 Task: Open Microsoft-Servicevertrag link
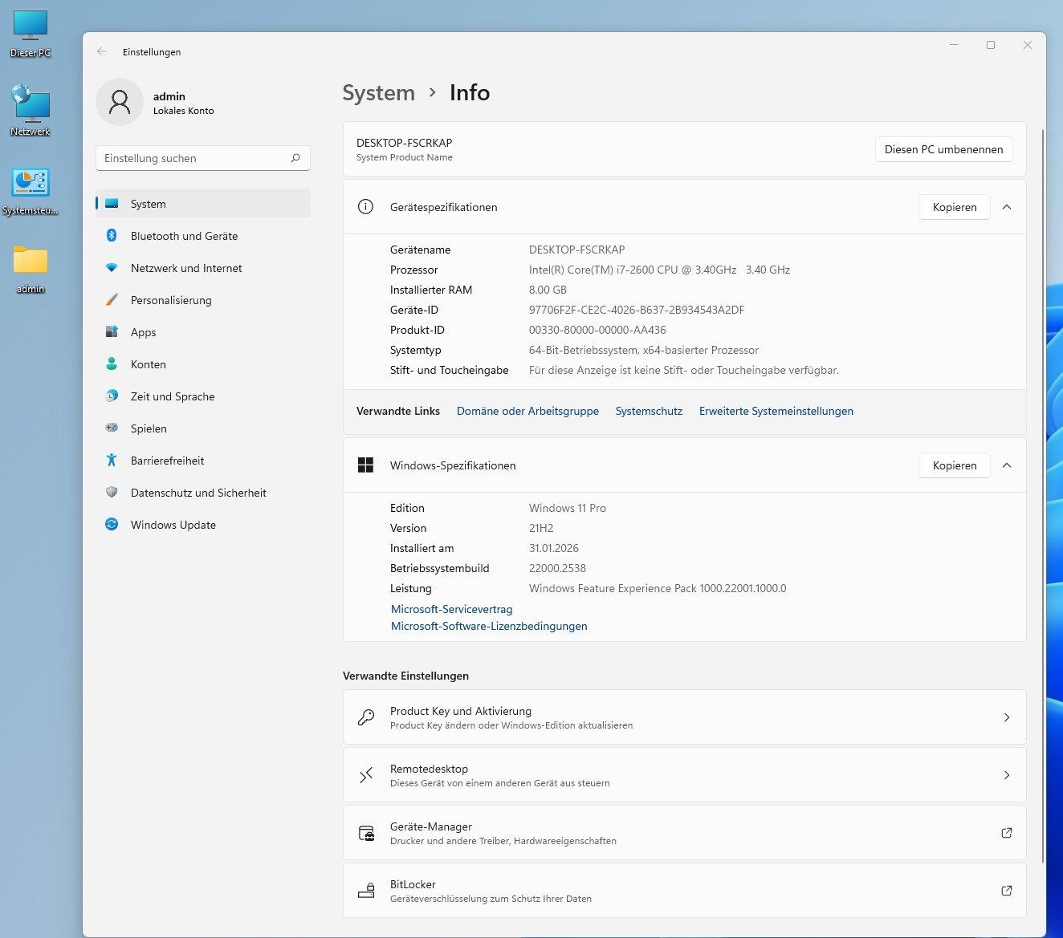click(451, 609)
